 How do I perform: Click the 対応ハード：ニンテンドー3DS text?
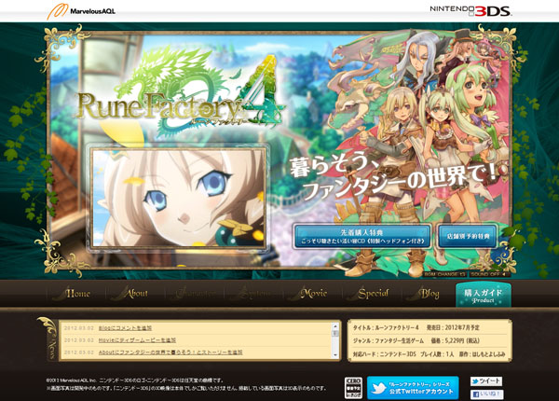point(384,354)
